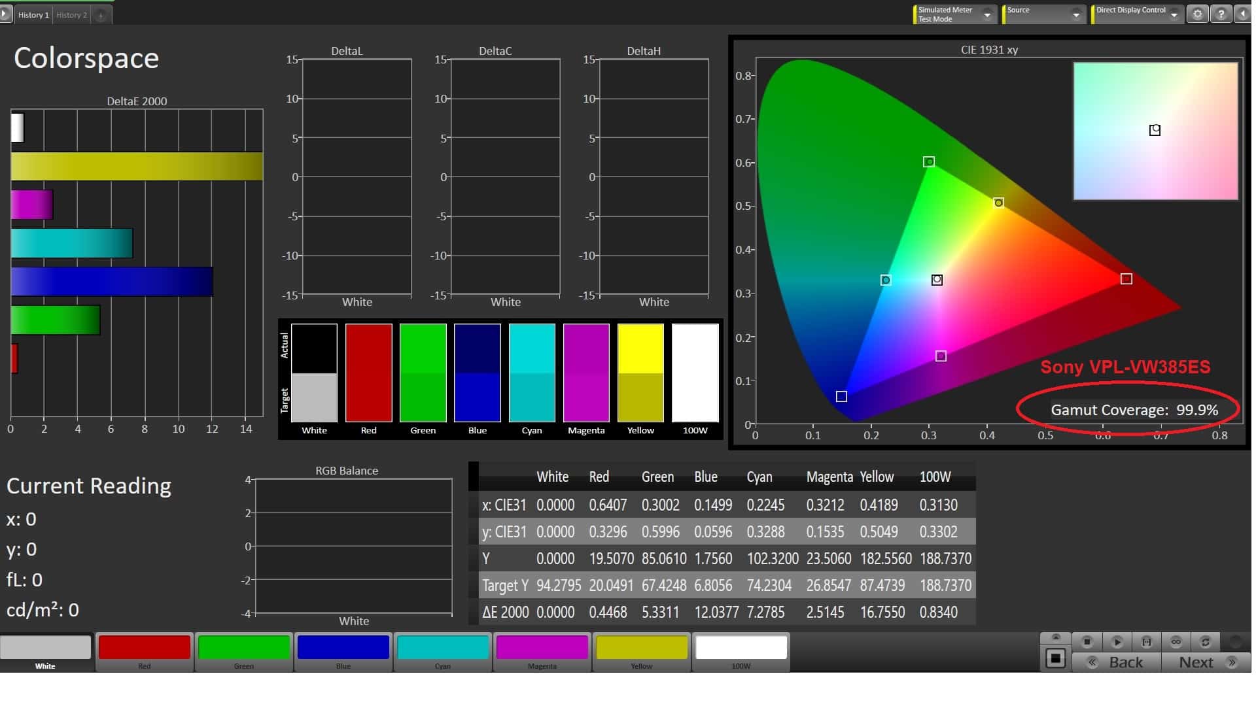Open the Source dropdown
1256x706 pixels.
pos(1043,14)
